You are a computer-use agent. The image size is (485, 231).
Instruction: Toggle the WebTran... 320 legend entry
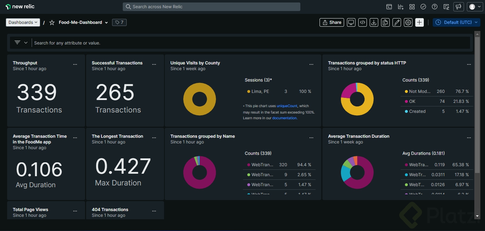coord(280,165)
